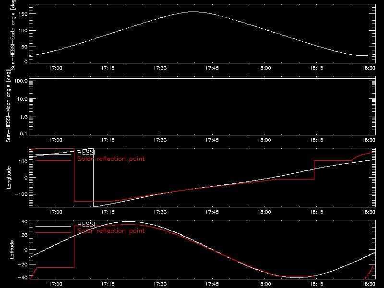The height and width of the screenshot is (288, 384).
Task: Click 17:45 label under Earth angle plot
Action: 212,68
